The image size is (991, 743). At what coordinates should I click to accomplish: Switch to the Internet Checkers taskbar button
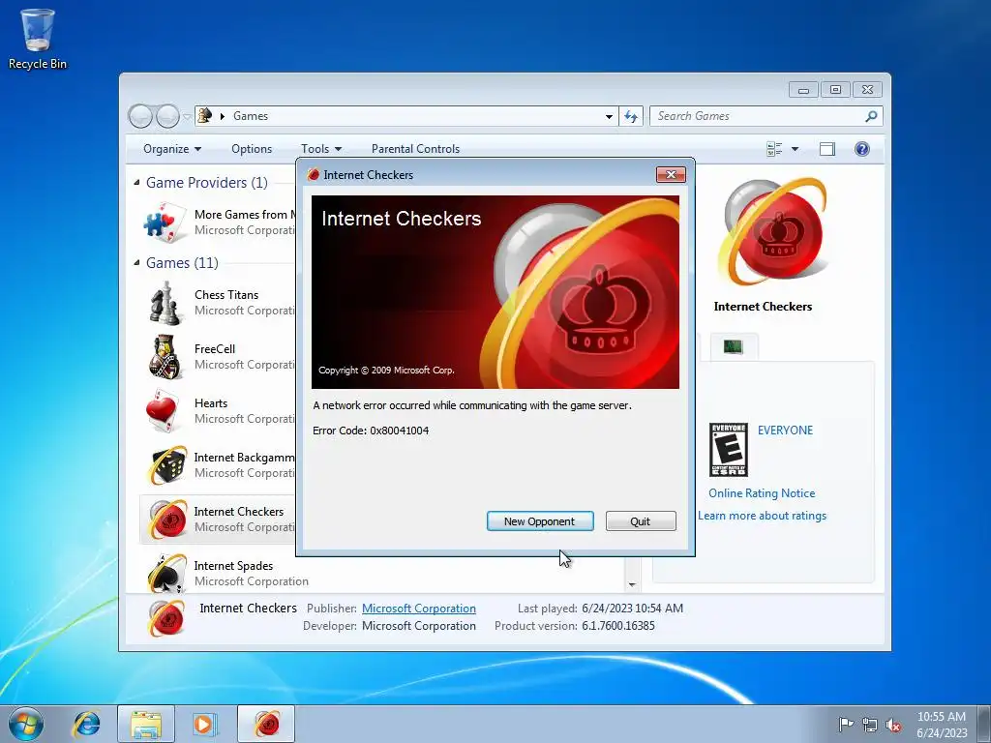(266, 724)
